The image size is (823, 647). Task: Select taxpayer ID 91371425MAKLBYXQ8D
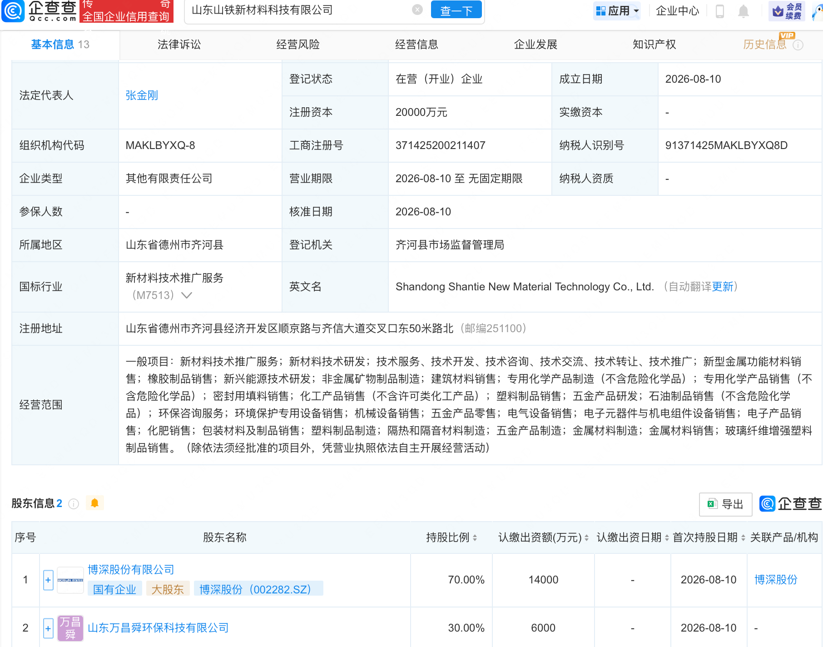click(x=726, y=145)
